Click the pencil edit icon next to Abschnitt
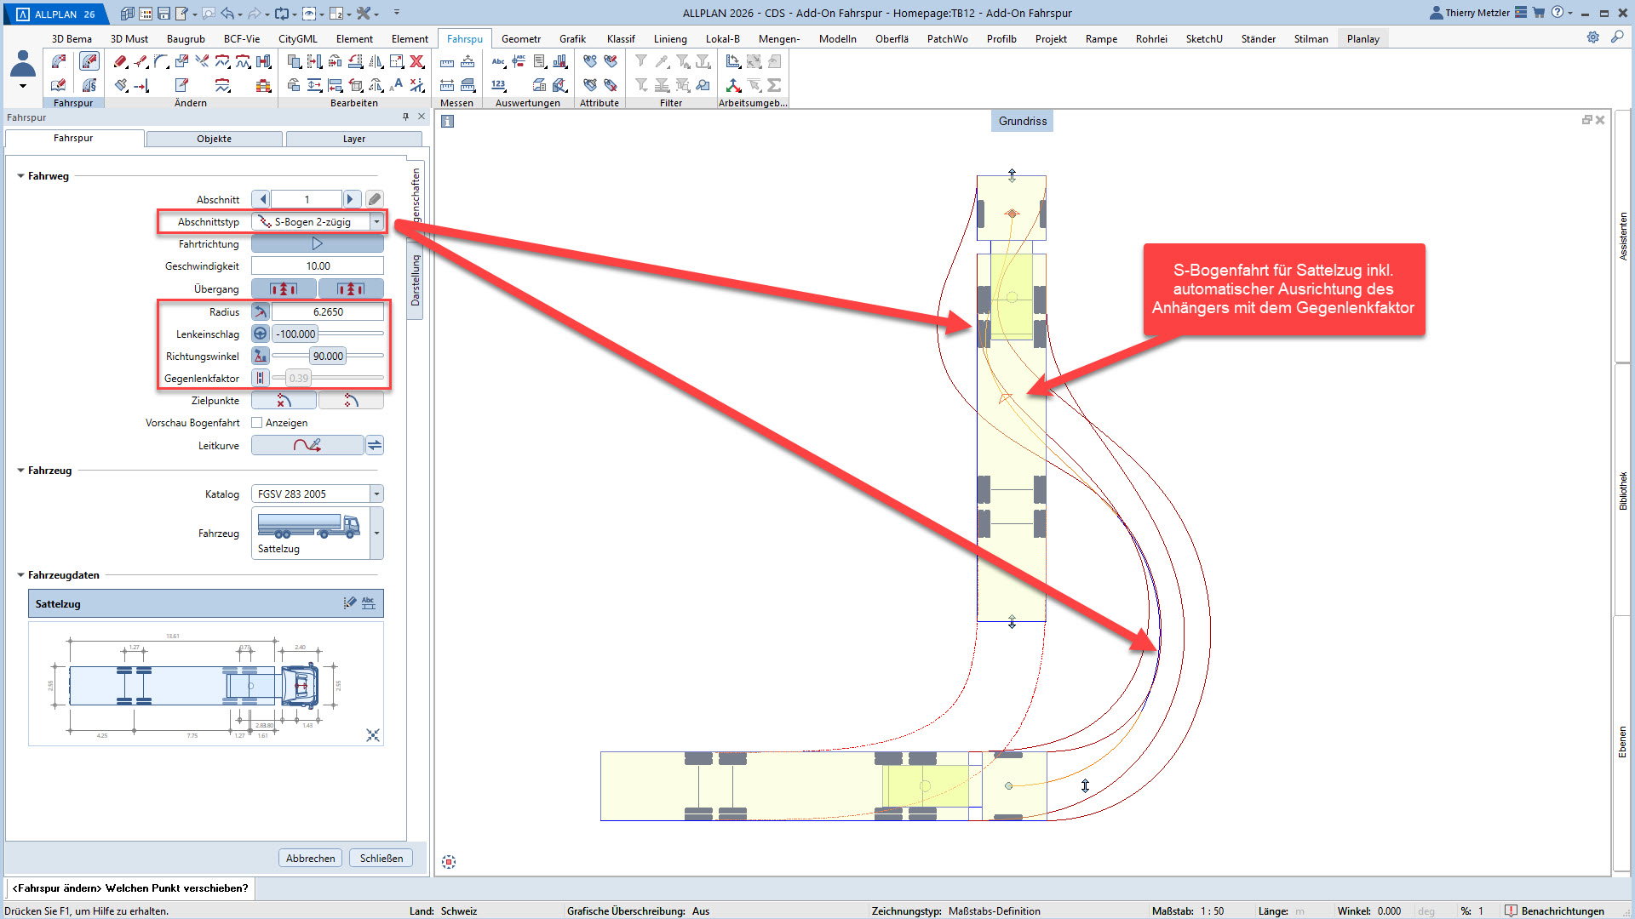The width and height of the screenshot is (1635, 919). (375, 199)
